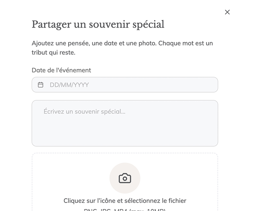Click the DD/MM/YYYY placeholder text
258x211 pixels.
69,85
